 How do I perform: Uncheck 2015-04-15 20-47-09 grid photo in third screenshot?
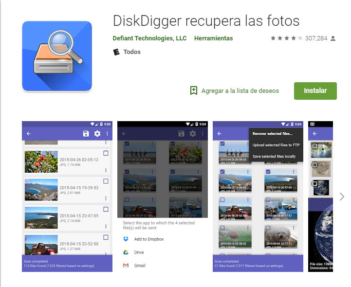click(x=268, y=172)
